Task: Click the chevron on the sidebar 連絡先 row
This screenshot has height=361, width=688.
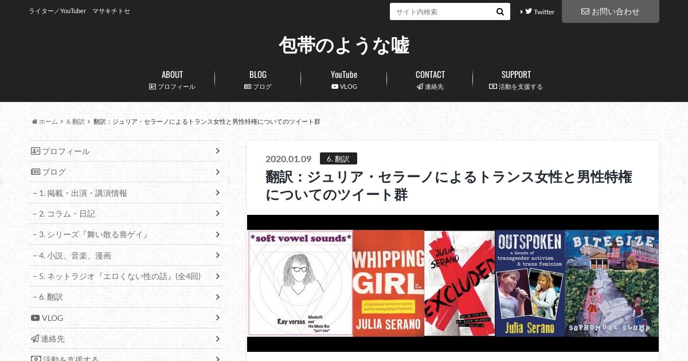Action: (218, 339)
